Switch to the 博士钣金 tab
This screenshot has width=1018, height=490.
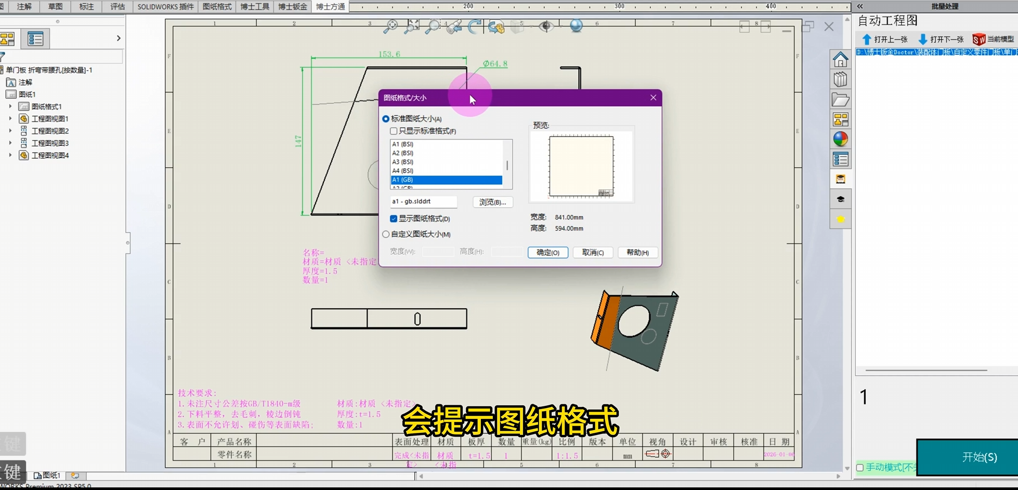click(292, 6)
